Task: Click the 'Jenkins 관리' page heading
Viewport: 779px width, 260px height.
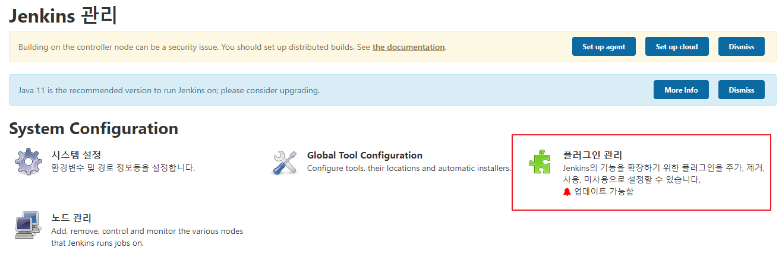Action: (x=62, y=15)
